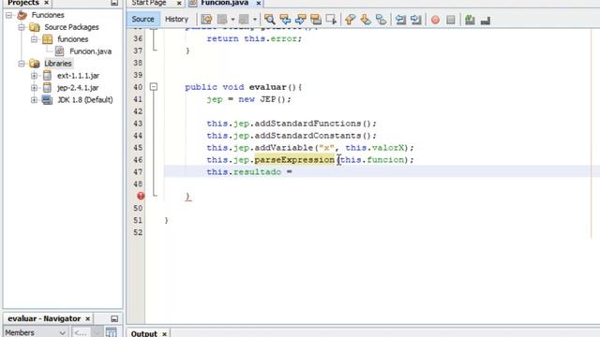Click red Start Macro Recording icon
600x337 pixels.
tap(435, 20)
